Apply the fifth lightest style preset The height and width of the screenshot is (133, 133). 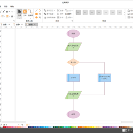[106, 13]
